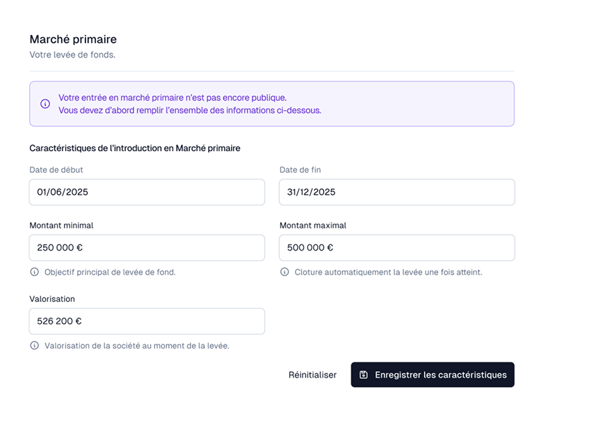Click the 'Valorisation' field label
The image size is (614, 443).
click(52, 299)
